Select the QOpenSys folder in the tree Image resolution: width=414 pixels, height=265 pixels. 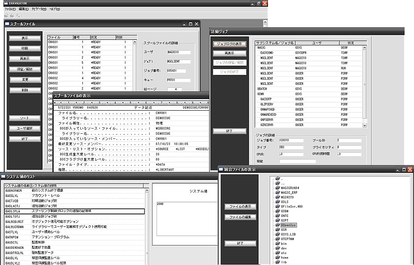pyautogui.click(x=289, y=225)
